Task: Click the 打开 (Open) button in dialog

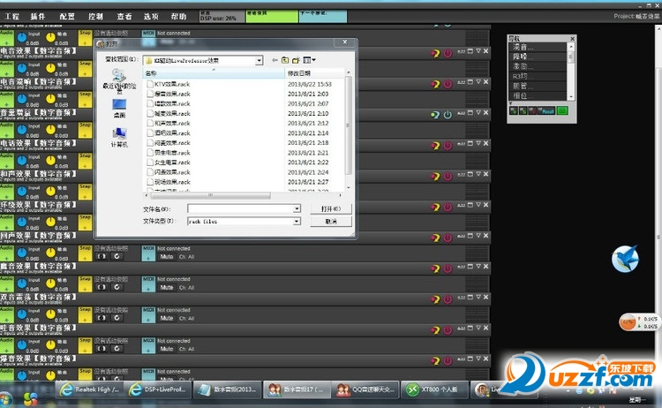Action: coord(331,208)
